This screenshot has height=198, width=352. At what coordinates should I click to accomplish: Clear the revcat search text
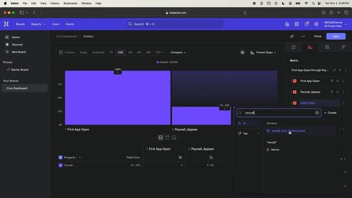tap(317, 113)
